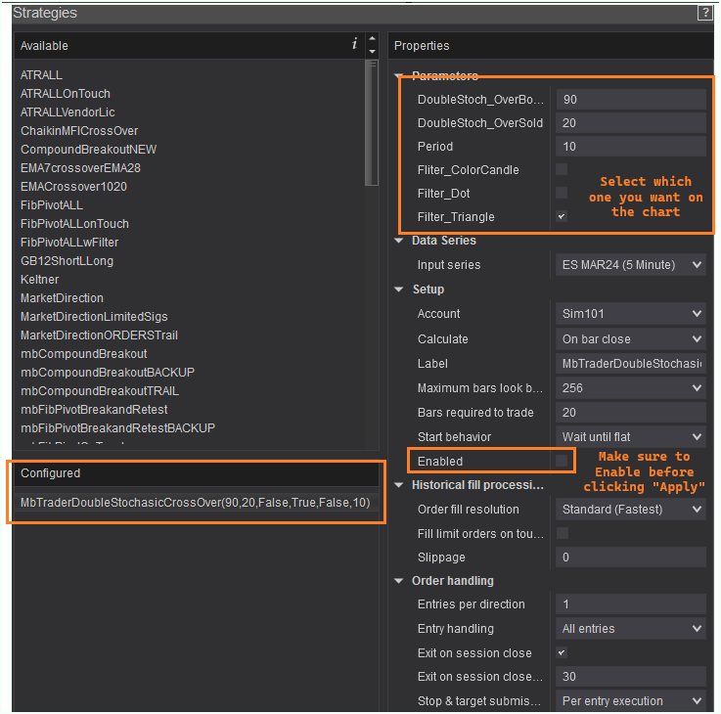Uncheck the Filter_Triangle checkbox

coord(562,217)
